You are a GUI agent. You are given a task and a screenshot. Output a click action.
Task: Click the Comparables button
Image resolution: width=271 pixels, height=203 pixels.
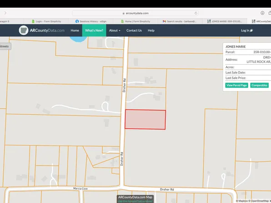tap(260, 85)
